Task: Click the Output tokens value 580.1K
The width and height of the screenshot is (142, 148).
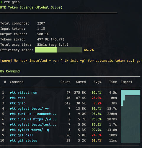Action: (43, 34)
